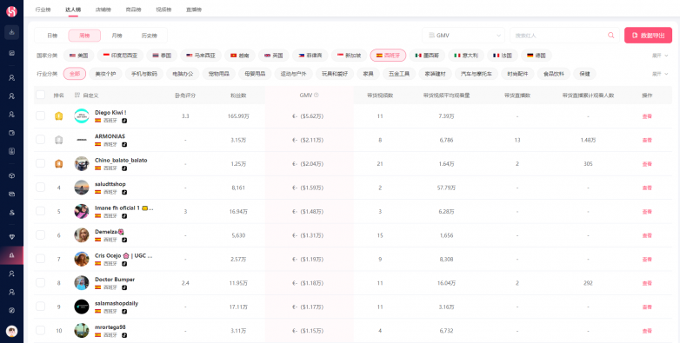Click 查看 for Diego Kiwi row
This screenshot has height=343, width=680.
click(x=647, y=116)
